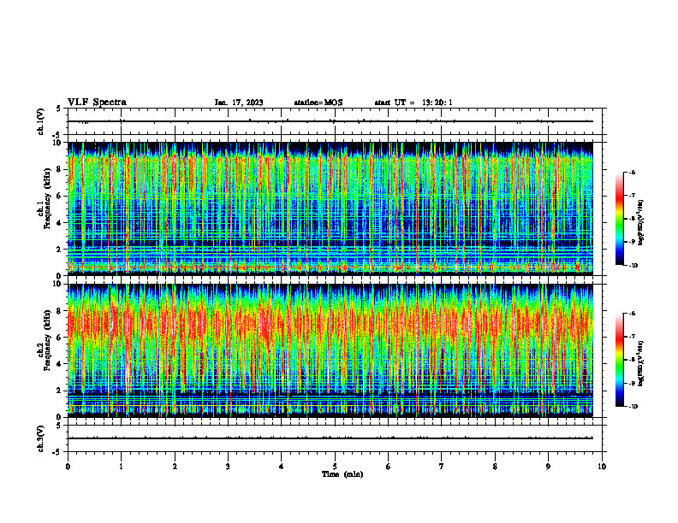Image resolution: width=678 pixels, height=523 pixels.
Task: Click time axis tick label "3"
Action: pyautogui.click(x=228, y=467)
